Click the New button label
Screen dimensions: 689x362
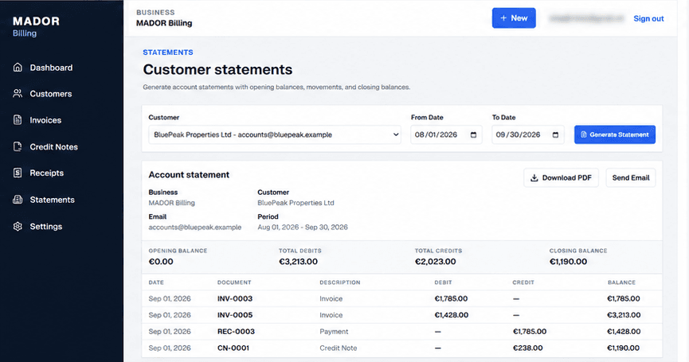point(519,18)
